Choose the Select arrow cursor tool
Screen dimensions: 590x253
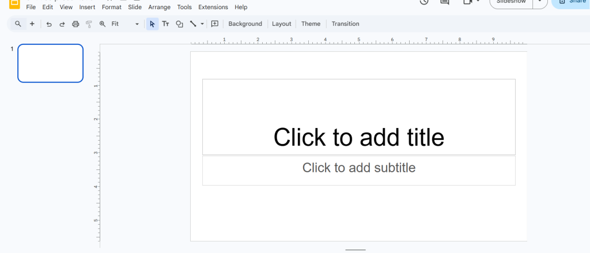click(152, 24)
